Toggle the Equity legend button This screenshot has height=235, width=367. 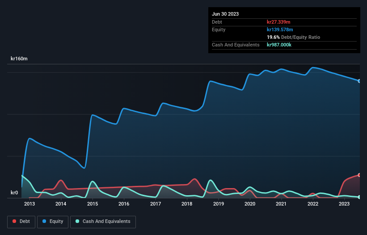pos(53,222)
